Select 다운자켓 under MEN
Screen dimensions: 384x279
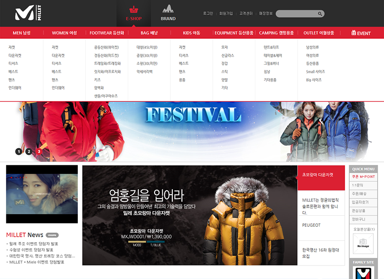[15, 56]
